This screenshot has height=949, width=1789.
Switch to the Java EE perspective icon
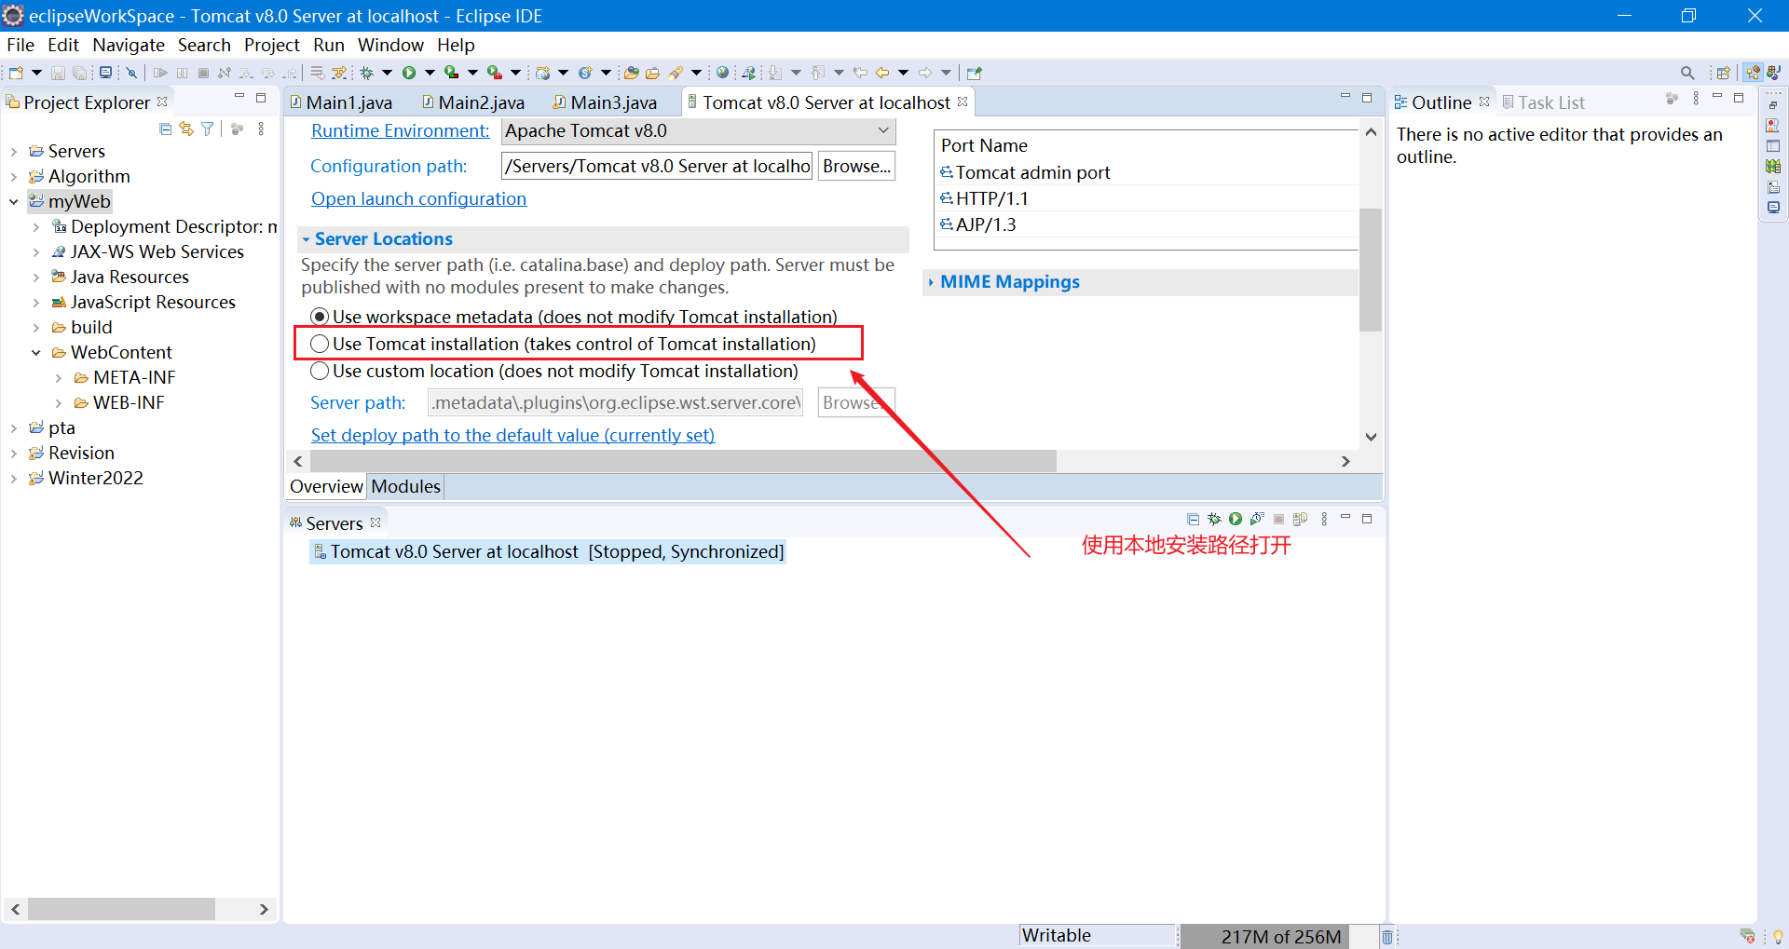coord(1753,73)
